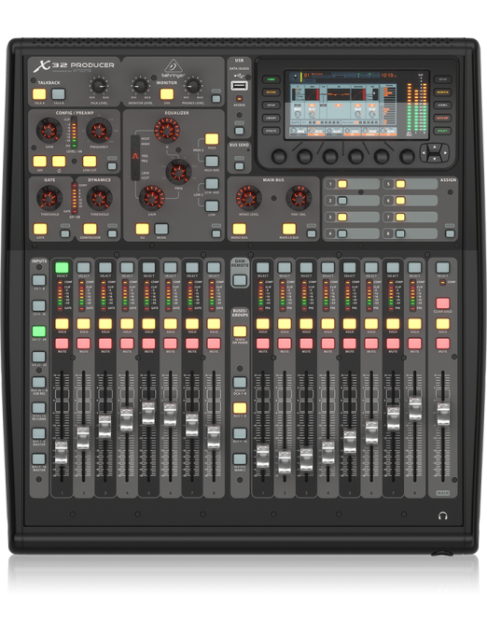Hit the right arrow navigation key

coord(445,153)
